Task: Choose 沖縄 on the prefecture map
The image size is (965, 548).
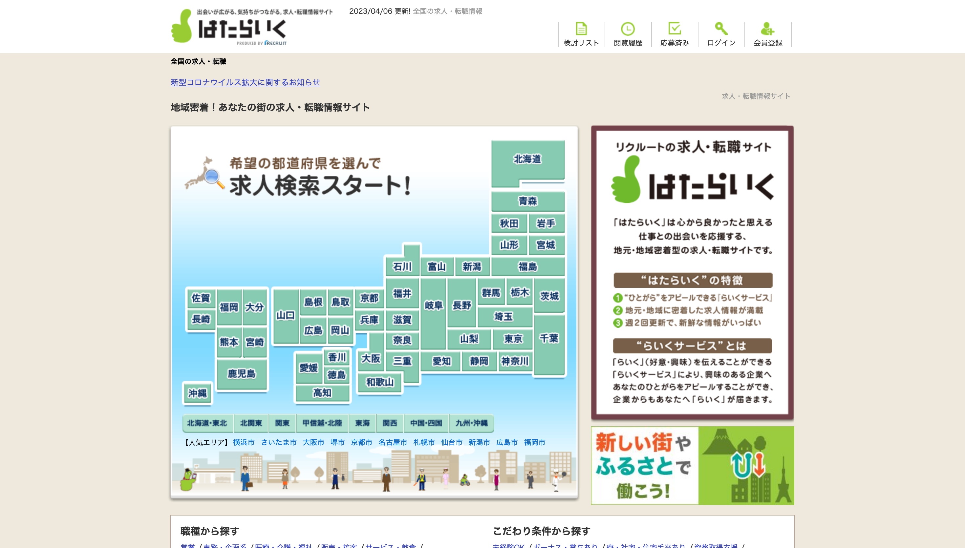Action: (x=198, y=393)
